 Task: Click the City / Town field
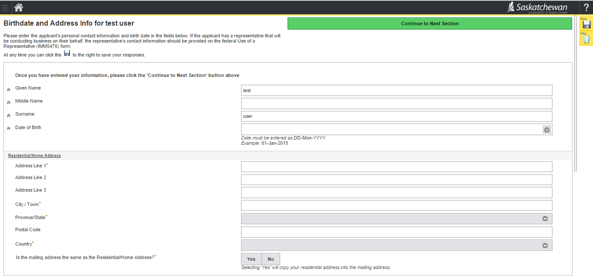397,206
